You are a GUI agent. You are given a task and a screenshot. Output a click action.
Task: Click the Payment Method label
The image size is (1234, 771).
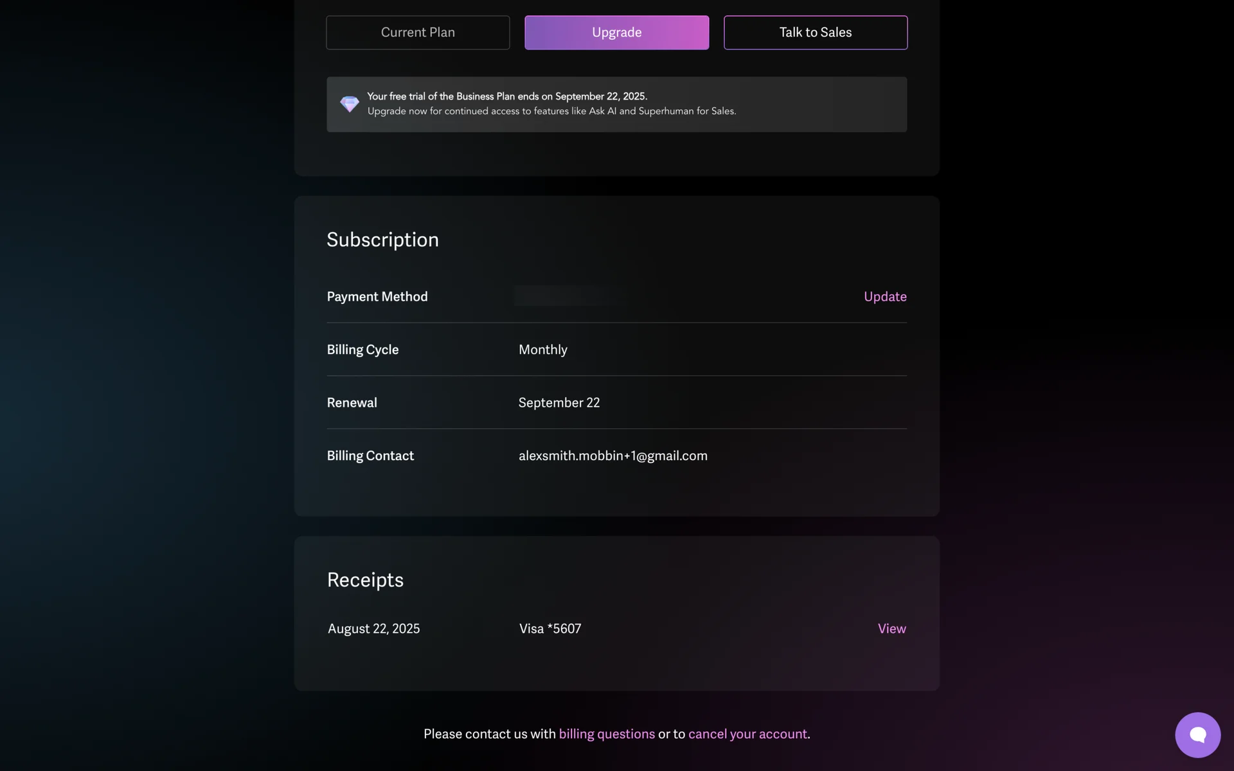point(377,296)
